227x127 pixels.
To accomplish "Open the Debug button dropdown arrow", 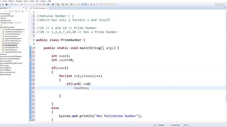I will point(46,4).
